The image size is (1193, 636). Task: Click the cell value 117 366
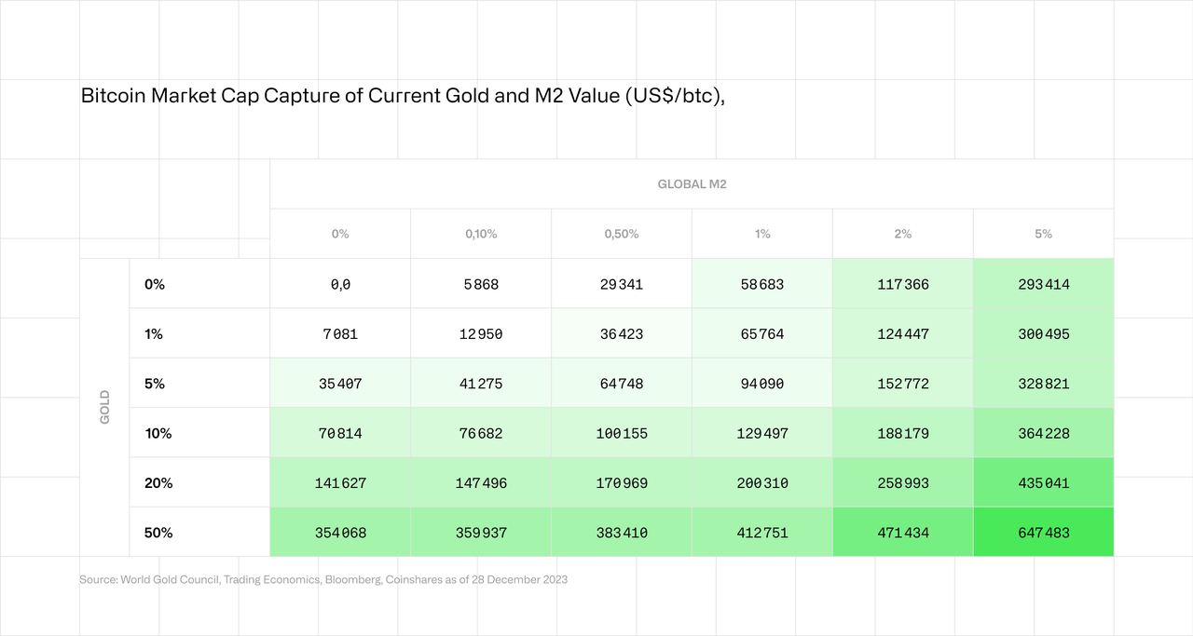903,284
